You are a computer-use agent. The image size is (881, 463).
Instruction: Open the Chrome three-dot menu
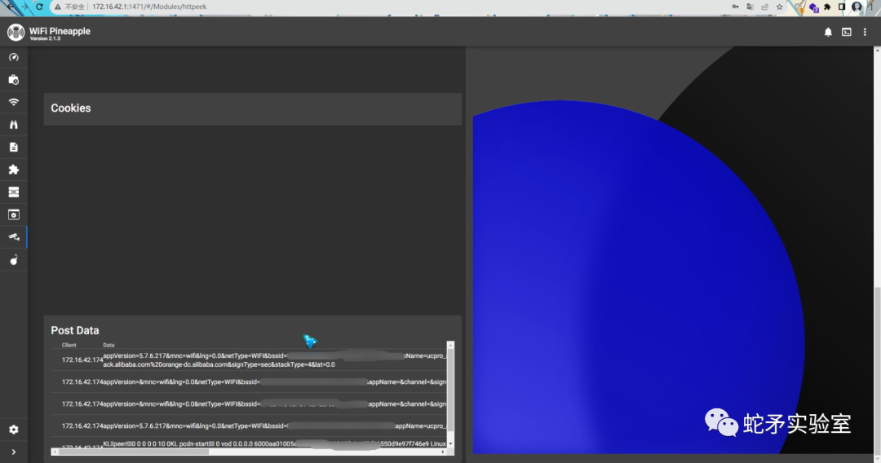coord(871,7)
